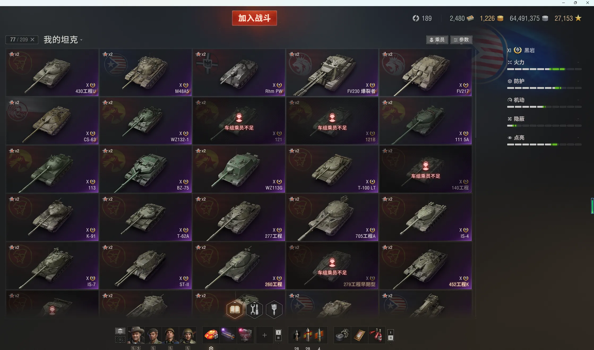Image resolution: width=594 pixels, height=350 pixels.
Task: Select the FV230 爆裂者 tank card
Action: pyautogui.click(x=332, y=72)
